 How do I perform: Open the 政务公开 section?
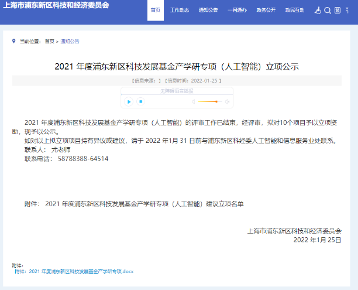(x=266, y=11)
